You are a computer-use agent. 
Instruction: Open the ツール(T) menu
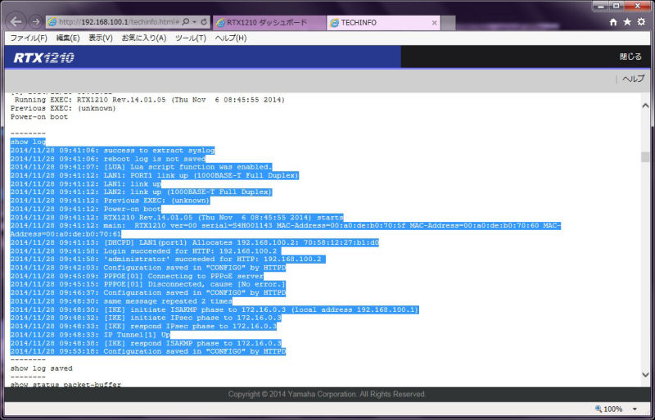(190, 38)
